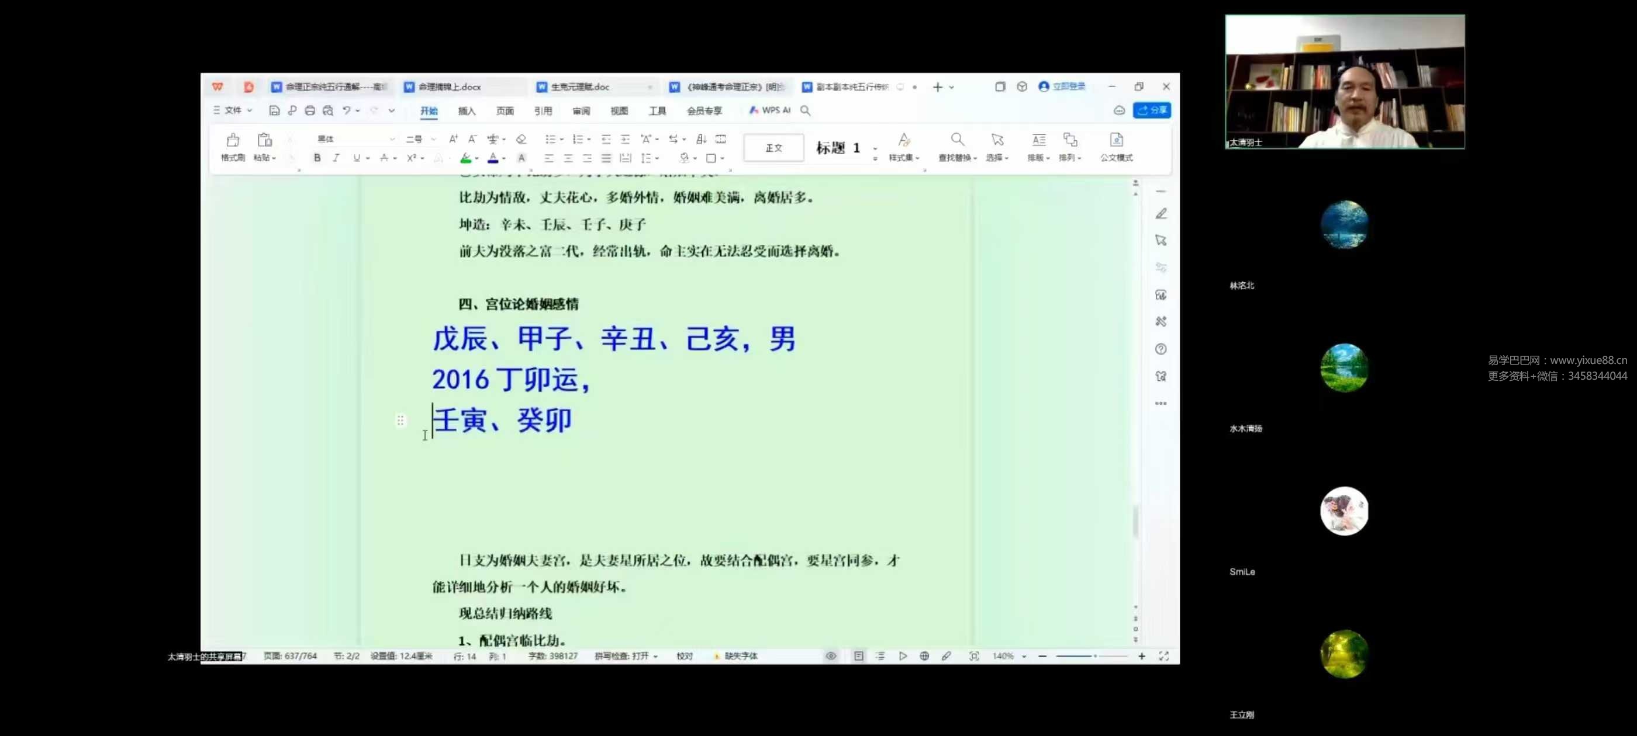The width and height of the screenshot is (1637, 736).
Task: Click the font color swatch (blue A)
Action: [492, 158]
